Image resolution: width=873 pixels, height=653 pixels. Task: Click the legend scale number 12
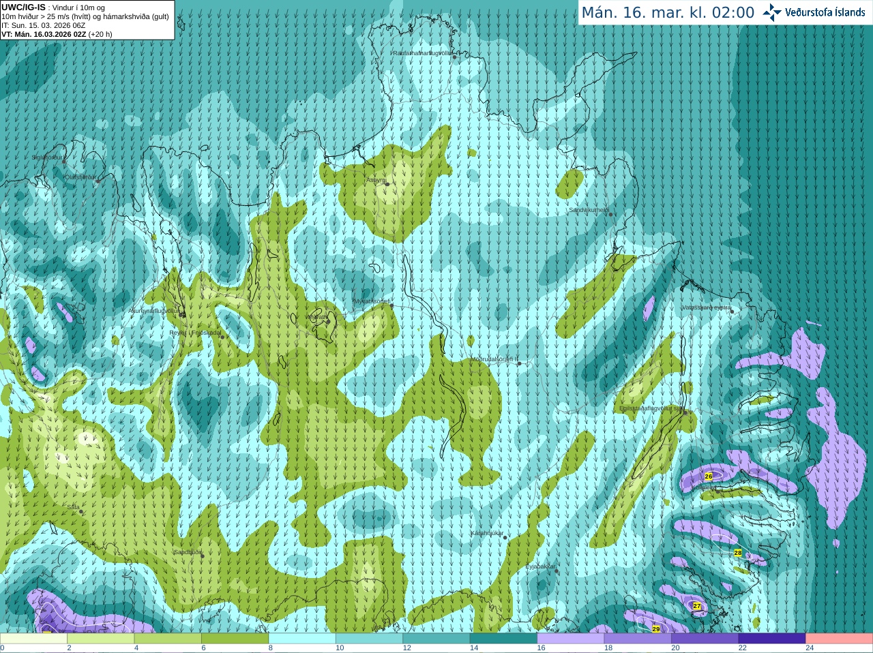click(407, 648)
